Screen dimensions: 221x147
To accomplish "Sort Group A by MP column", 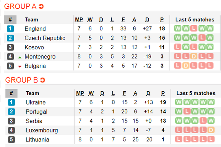I will click(x=79, y=20).
